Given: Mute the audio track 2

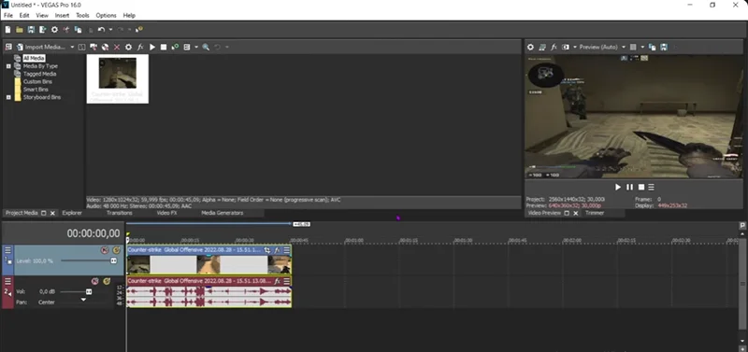Looking at the screenshot, I should 94,281.
